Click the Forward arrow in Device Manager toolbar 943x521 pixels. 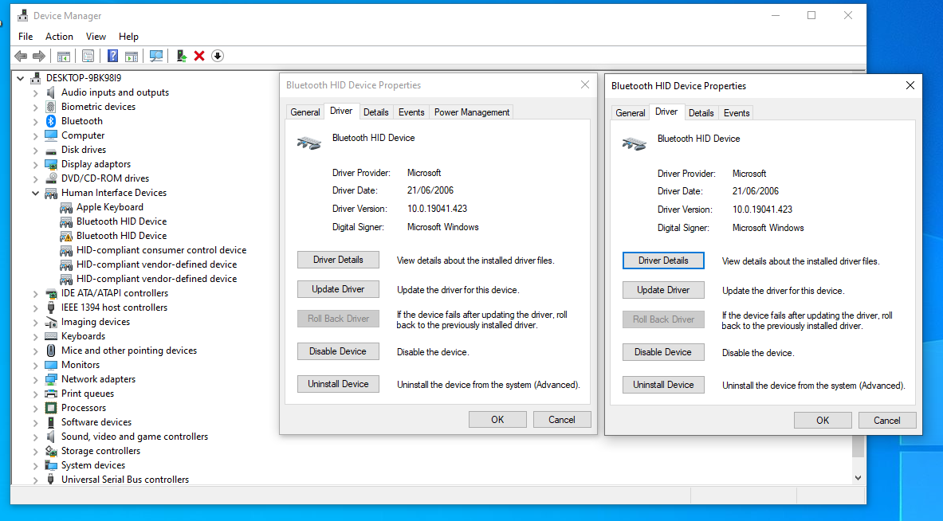coord(39,56)
